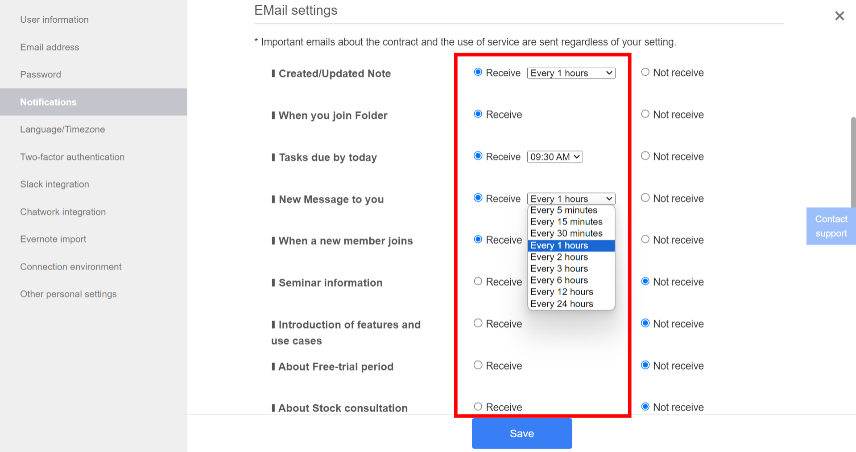Screen dimensions: 856x452
Task: Open Two-factor authentication settings
Action: coord(72,157)
